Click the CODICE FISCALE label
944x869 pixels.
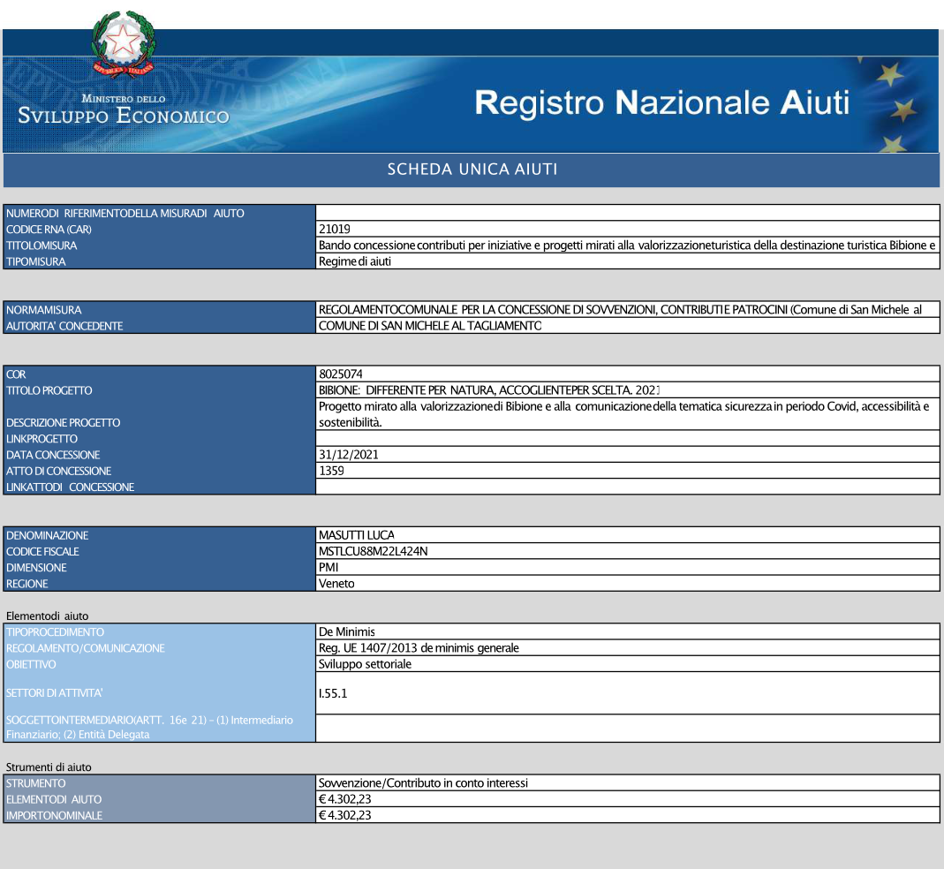pos(42,552)
